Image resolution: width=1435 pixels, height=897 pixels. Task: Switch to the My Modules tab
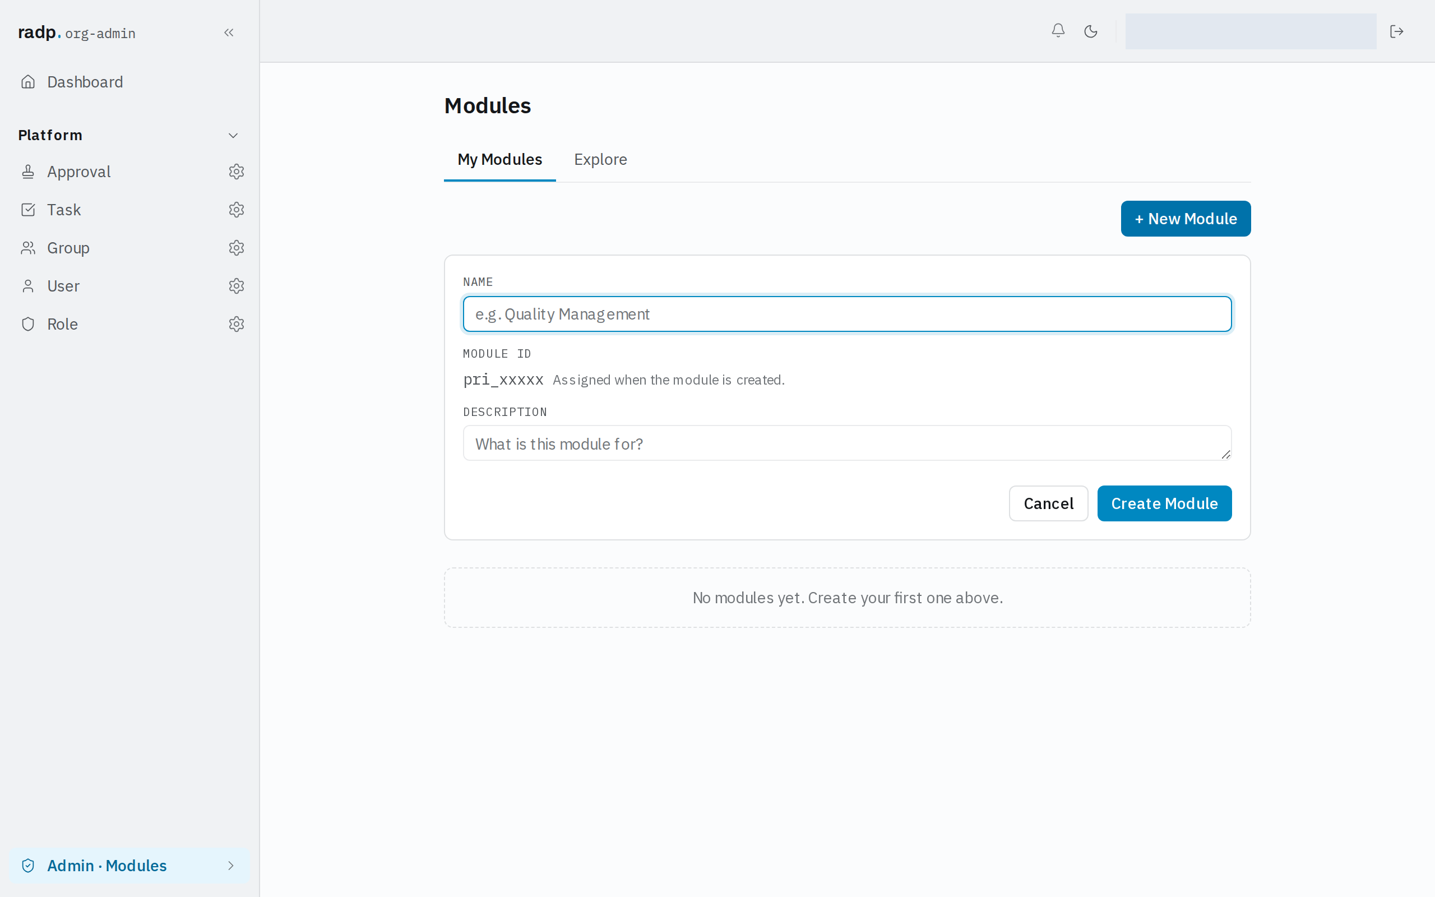500,160
